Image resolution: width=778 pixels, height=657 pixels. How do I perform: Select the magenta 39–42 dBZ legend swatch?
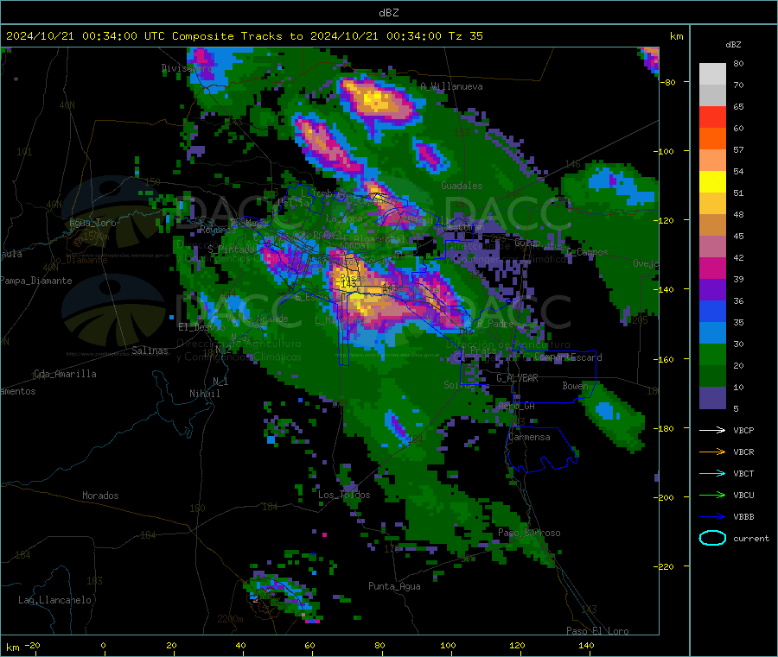click(x=712, y=268)
